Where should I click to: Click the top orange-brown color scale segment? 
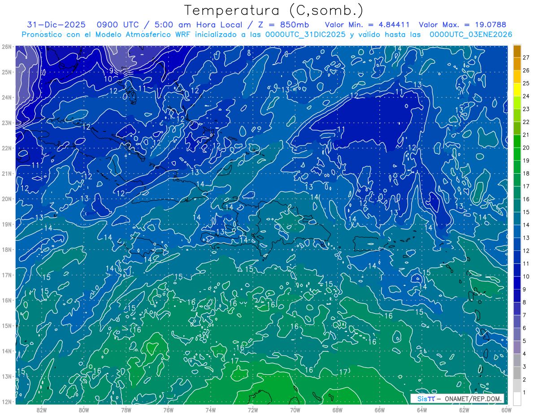[517, 51]
